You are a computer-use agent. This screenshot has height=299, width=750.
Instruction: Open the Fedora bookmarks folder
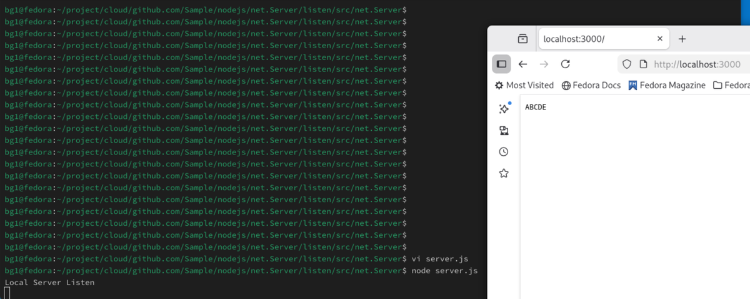pos(731,85)
